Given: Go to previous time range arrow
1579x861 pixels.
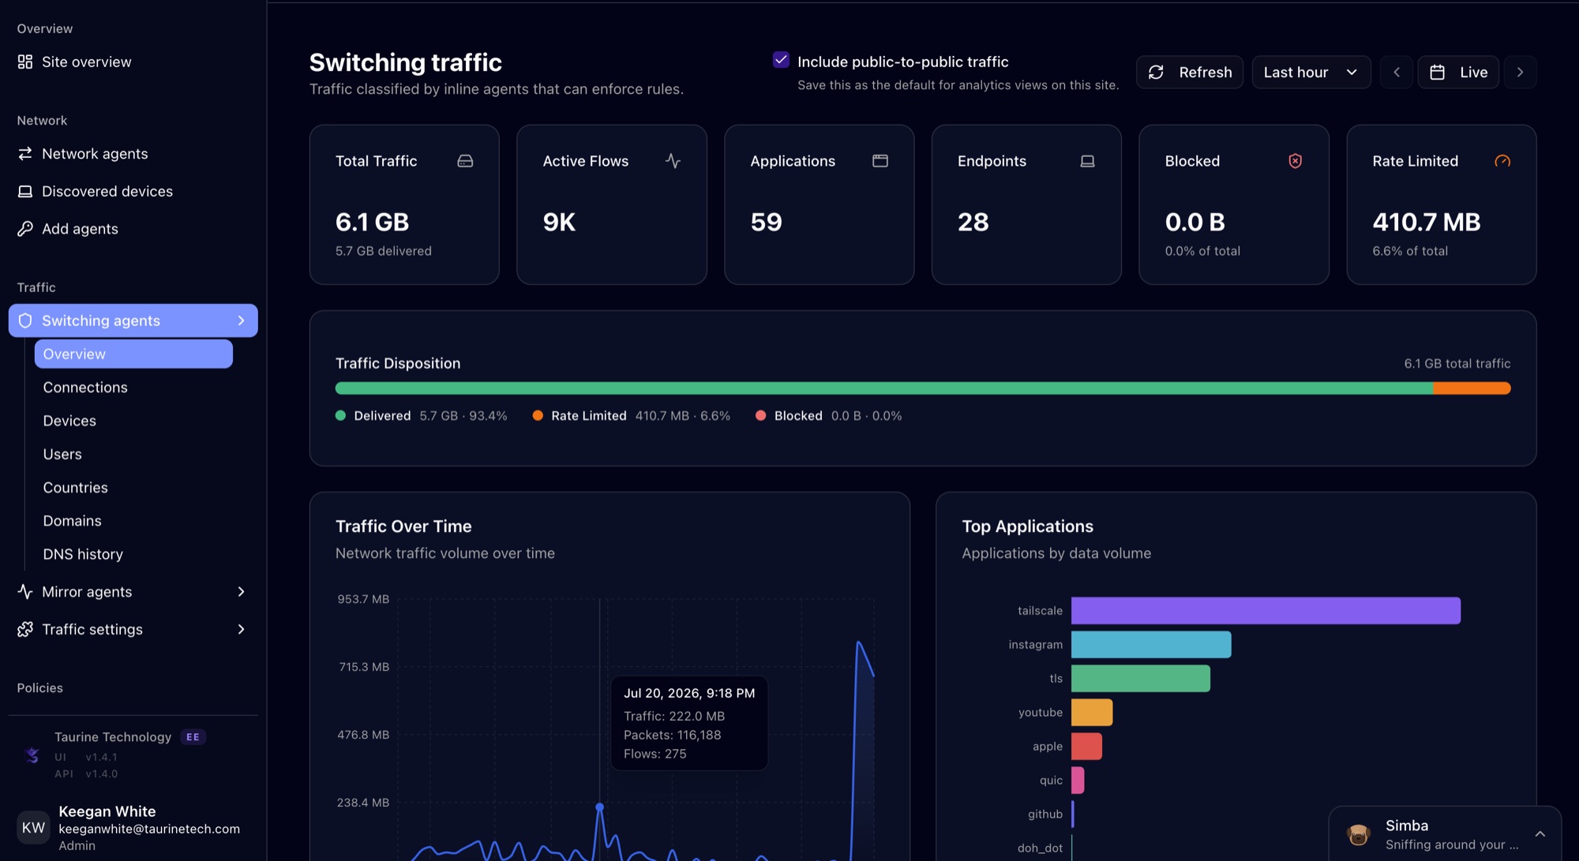Looking at the screenshot, I should pos(1397,72).
